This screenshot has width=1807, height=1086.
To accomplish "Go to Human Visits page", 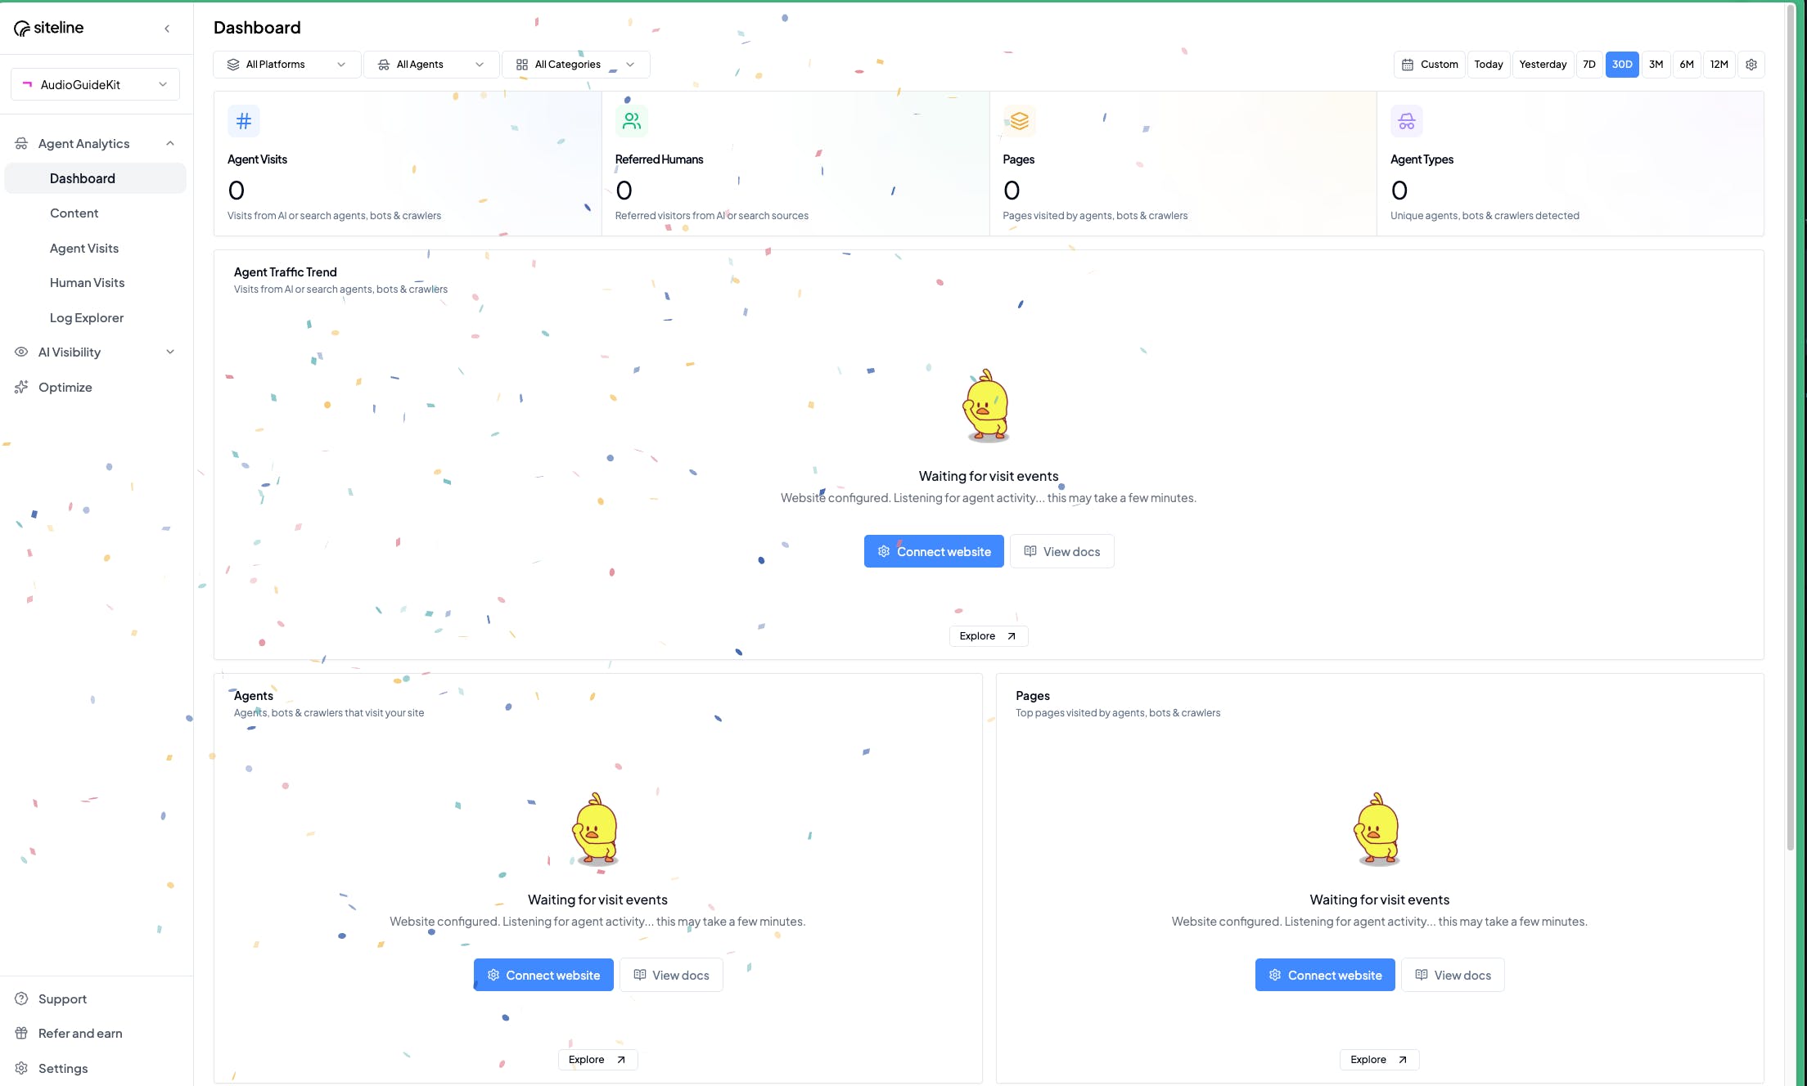I will (87, 283).
